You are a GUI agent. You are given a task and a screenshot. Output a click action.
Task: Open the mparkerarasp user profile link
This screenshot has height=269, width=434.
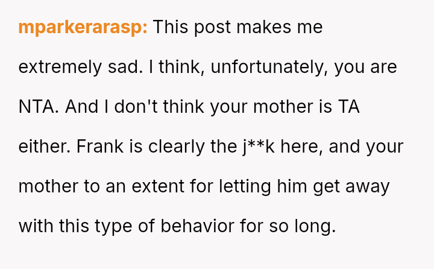pyautogui.click(x=83, y=28)
